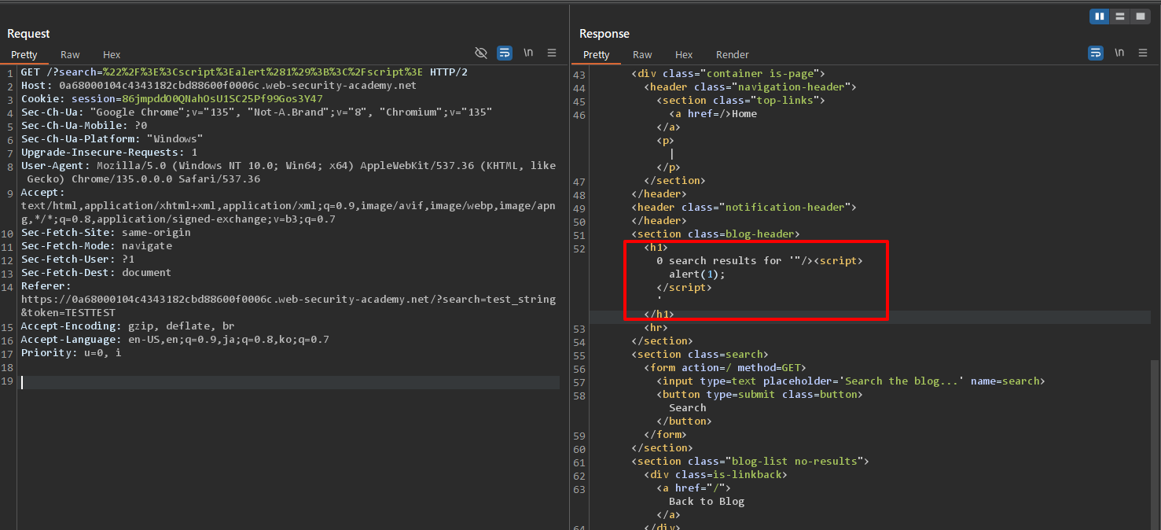
Task: Click Sec-Fetch-Dest: document line
Action: coord(96,273)
